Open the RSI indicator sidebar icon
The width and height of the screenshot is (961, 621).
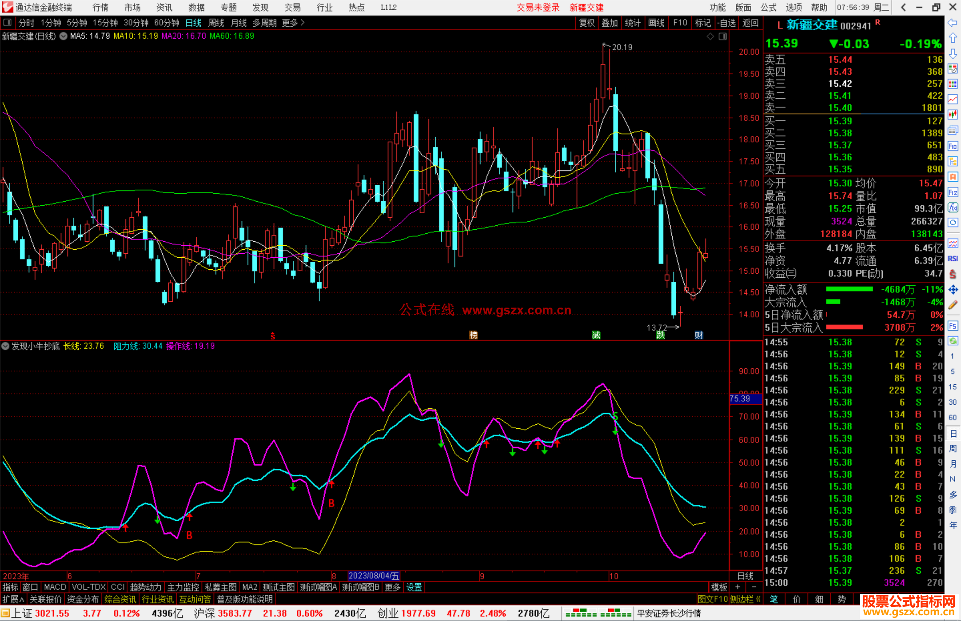(x=953, y=259)
